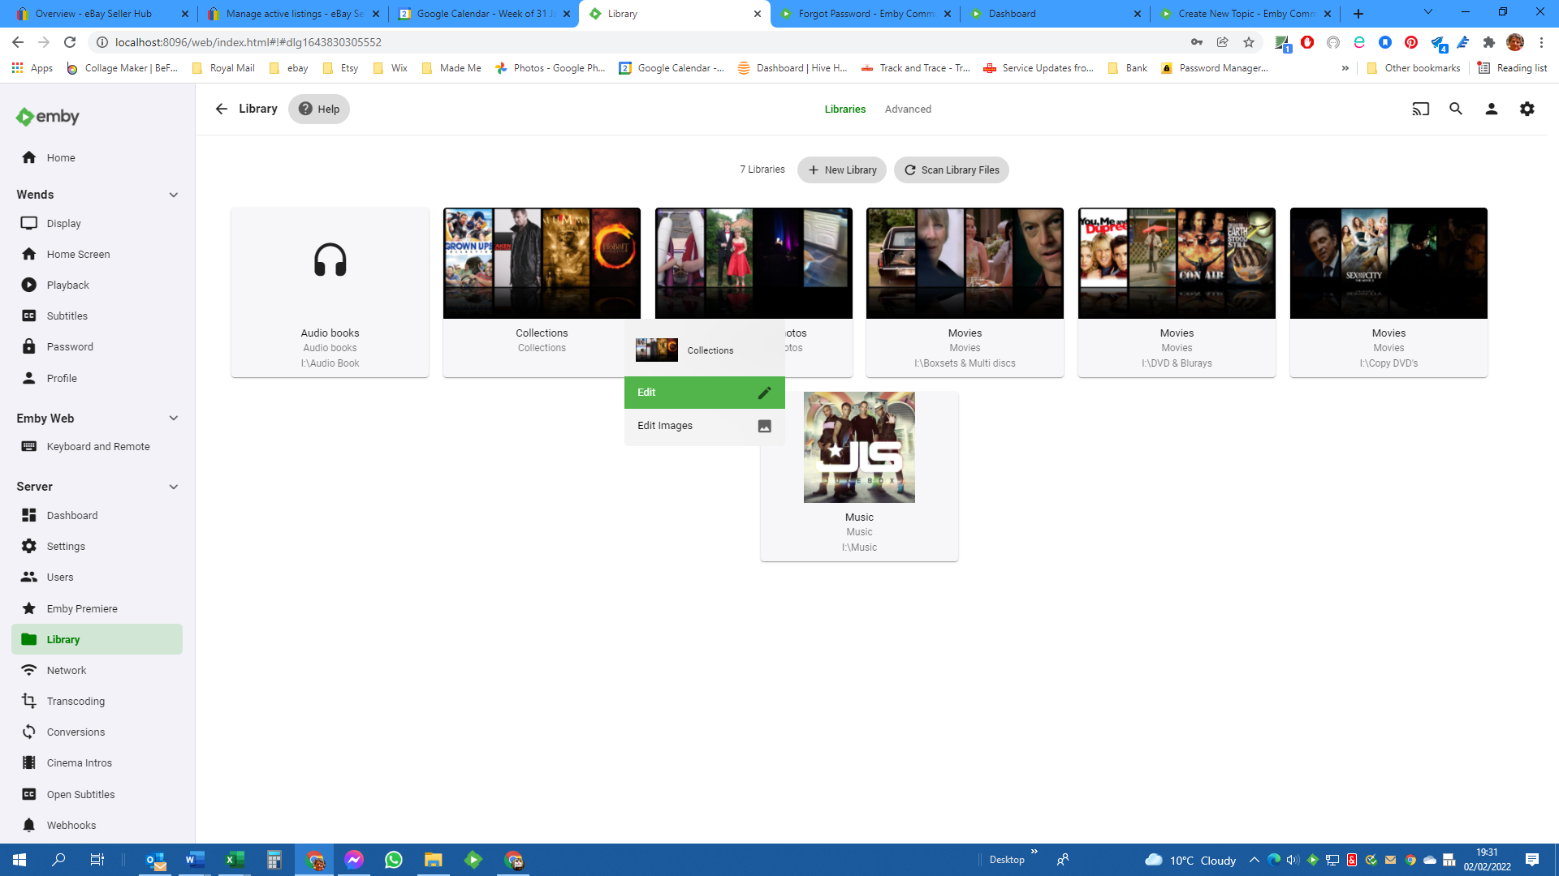
Task: Open the Music library JLS thumbnail
Action: coord(859,447)
